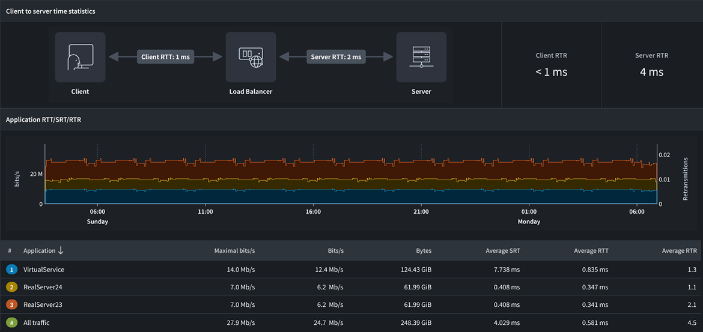Click the orange badge numbered 3
Viewport: 703px width, 332px height.
(10, 304)
